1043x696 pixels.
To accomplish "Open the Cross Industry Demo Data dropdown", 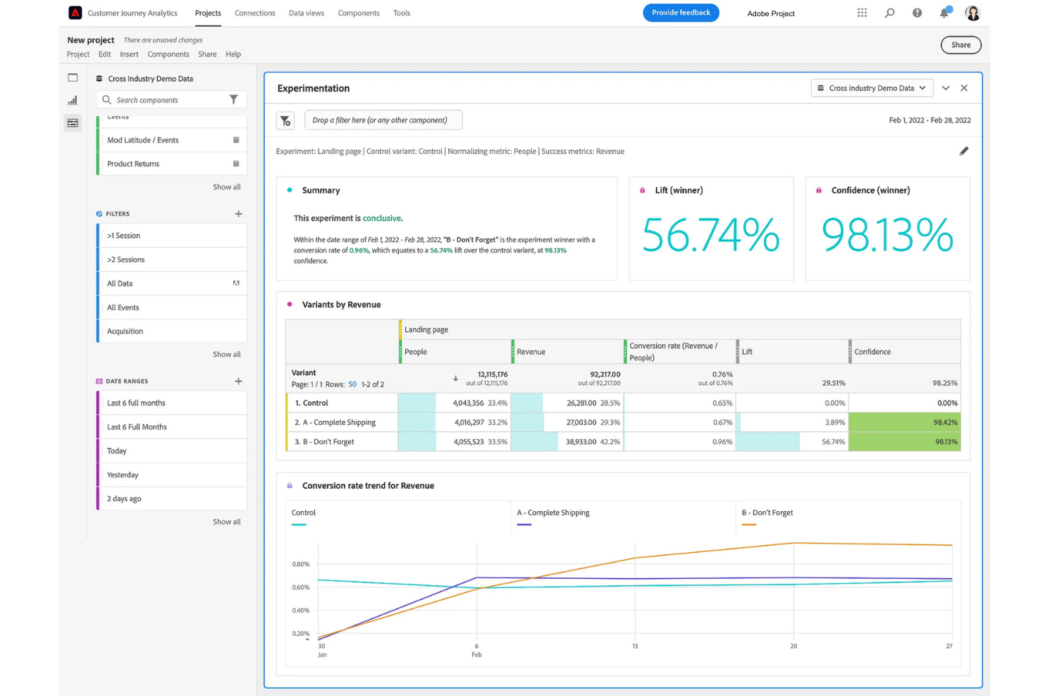I will 872,87.
